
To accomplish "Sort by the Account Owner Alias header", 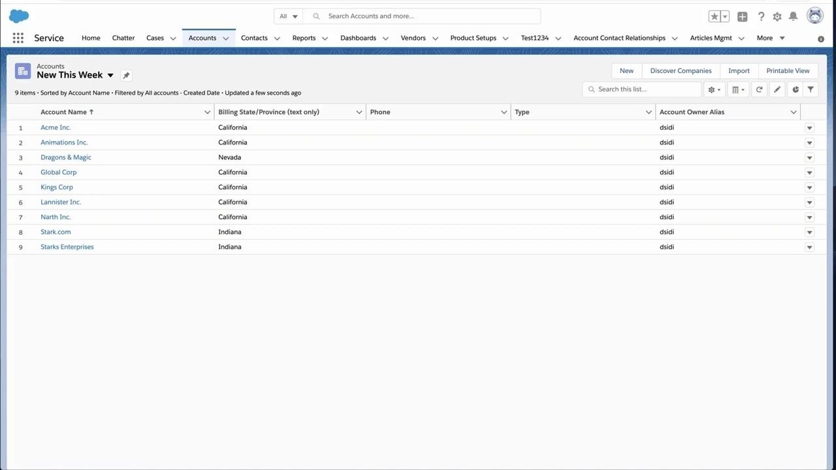I will [x=692, y=112].
